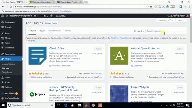
Task: Open the WordPress Plugin Directory link
Action: (121, 38)
